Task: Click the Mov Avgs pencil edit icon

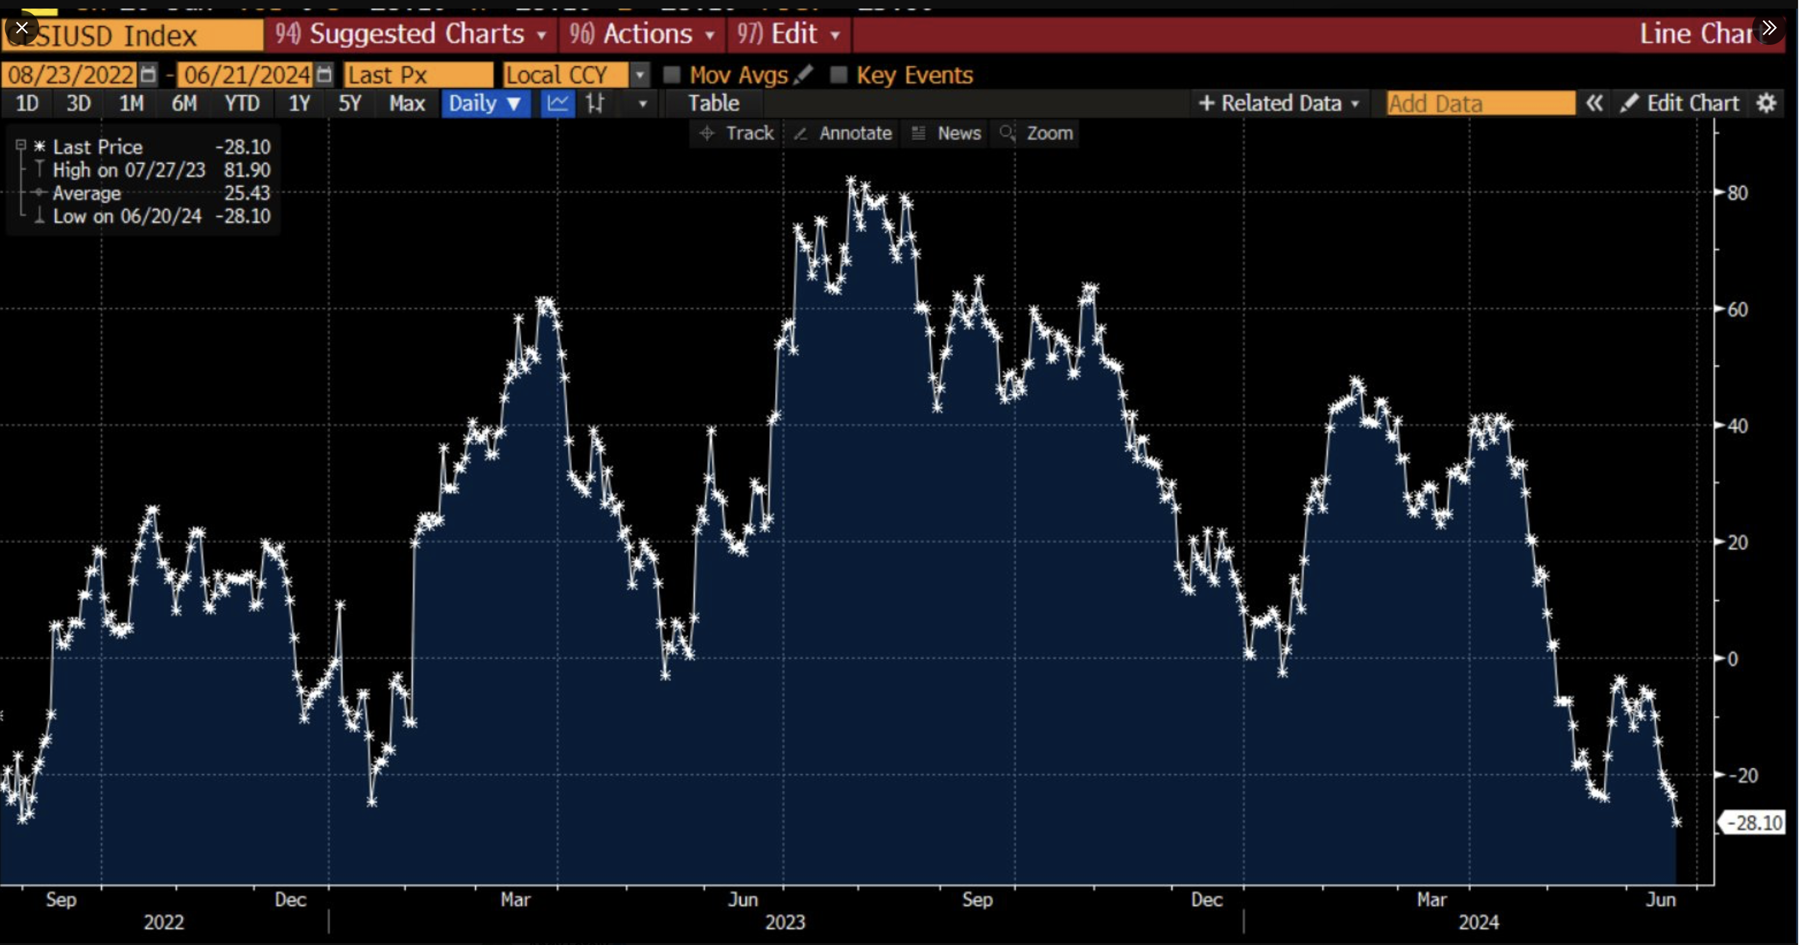Action: click(804, 74)
